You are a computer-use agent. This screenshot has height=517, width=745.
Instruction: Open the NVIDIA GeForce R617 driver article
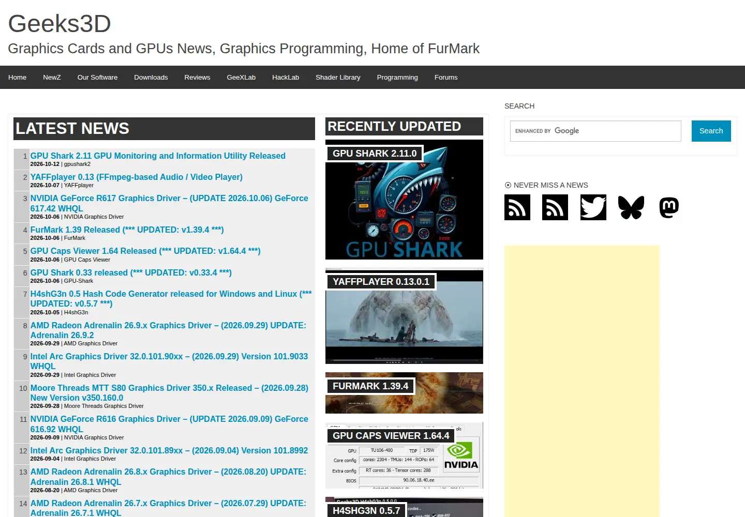pyautogui.click(x=169, y=203)
